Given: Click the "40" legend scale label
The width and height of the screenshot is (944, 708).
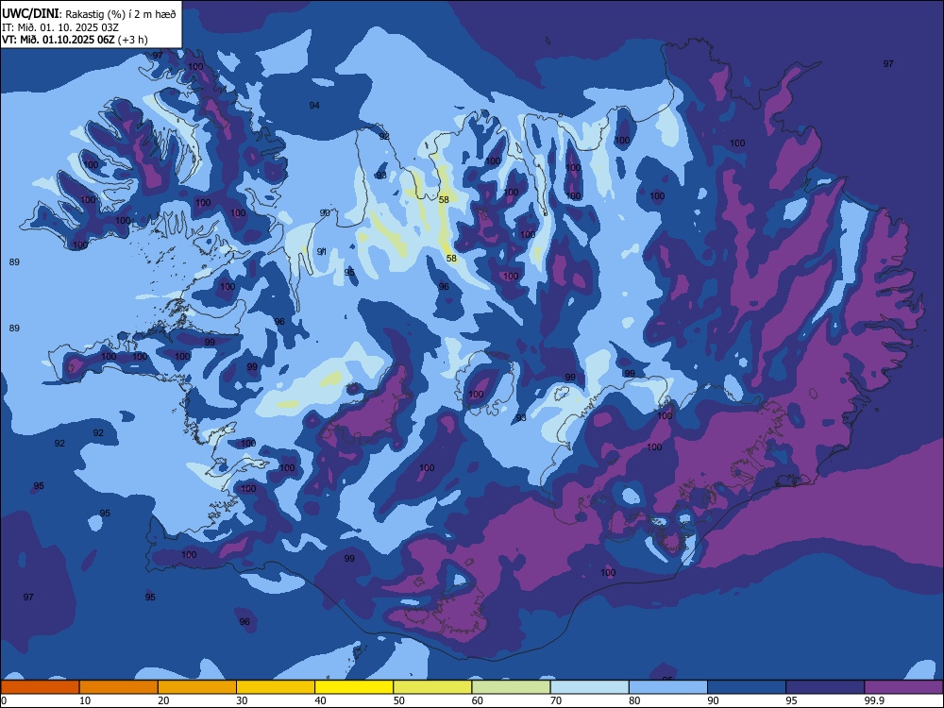Looking at the screenshot, I should click(320, 700).
